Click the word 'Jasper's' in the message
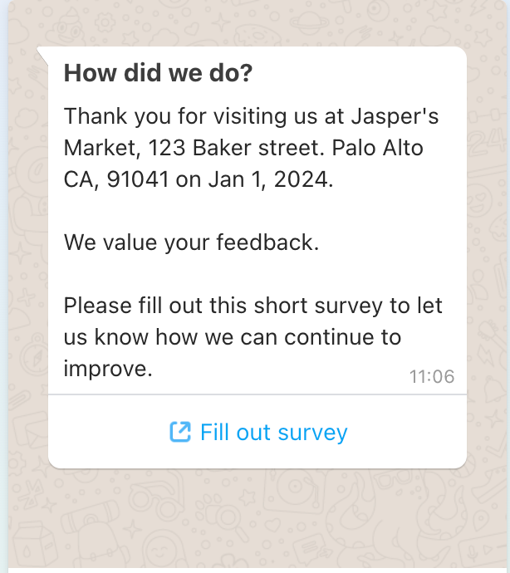This screenshot has height=573, width=510. tap(395, 116)
